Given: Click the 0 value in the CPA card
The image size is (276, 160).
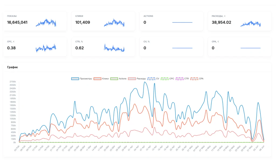Looking at the screenshot, I should (213, 48).
